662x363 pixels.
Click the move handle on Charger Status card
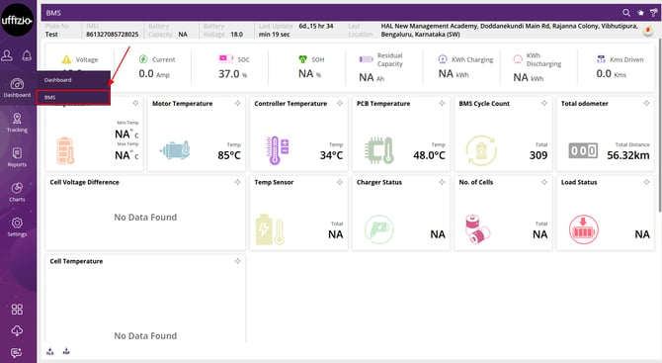(442, 182)
